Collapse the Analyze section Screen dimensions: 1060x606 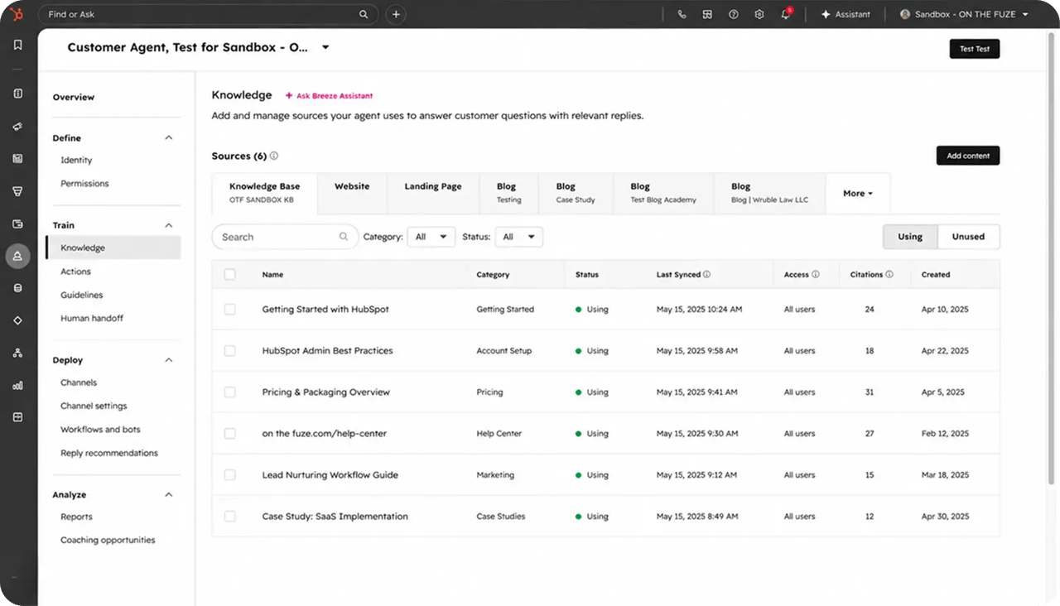click(x=169, y=494)
